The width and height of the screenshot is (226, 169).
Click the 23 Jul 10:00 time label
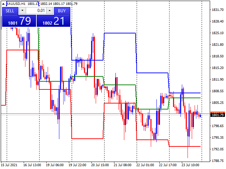pos(190,165)
